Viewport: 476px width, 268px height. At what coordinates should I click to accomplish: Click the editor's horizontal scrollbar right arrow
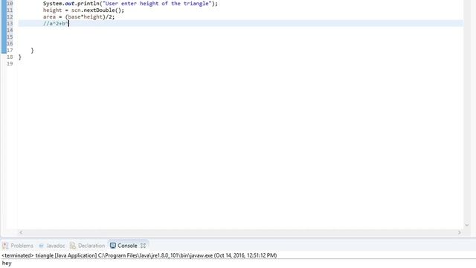460,232
